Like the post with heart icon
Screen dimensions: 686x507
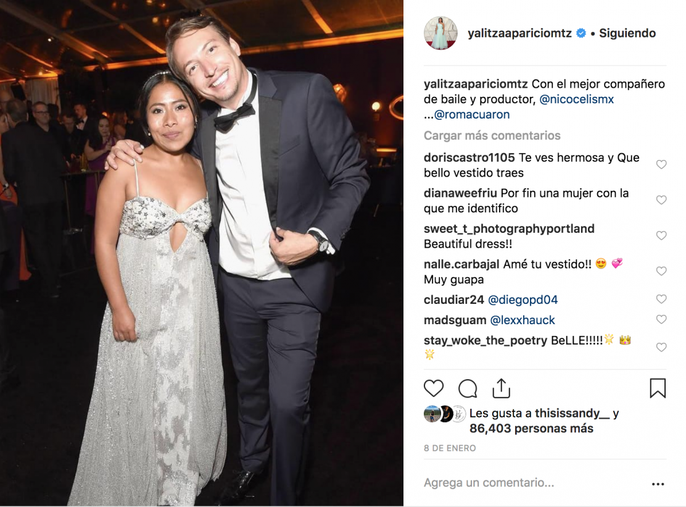pyautogui.click(x=434, y=388)
